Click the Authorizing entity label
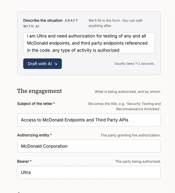Image resolution: width=175 pixels, height=193 pixels. coord(33,135)
